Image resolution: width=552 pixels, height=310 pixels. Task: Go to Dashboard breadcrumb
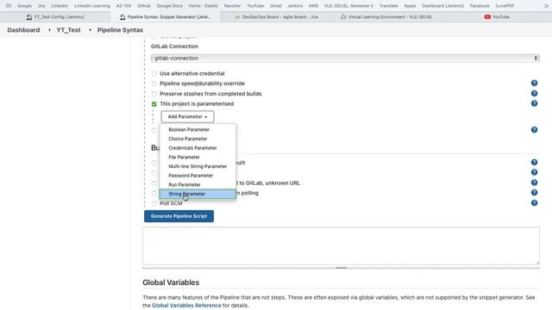23,30
